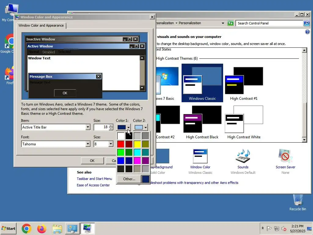
Task: Show hidden tray icons arrow
Action: 263,228
